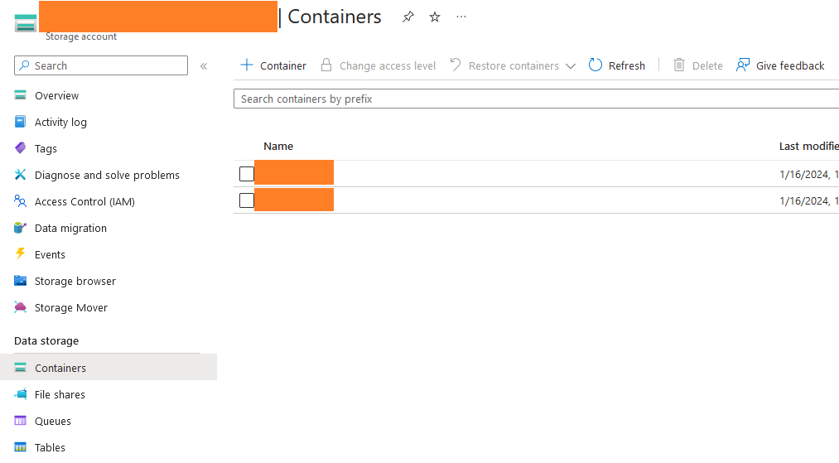
Task: Click the plus icon to add a Container
Action: (247, 65)
